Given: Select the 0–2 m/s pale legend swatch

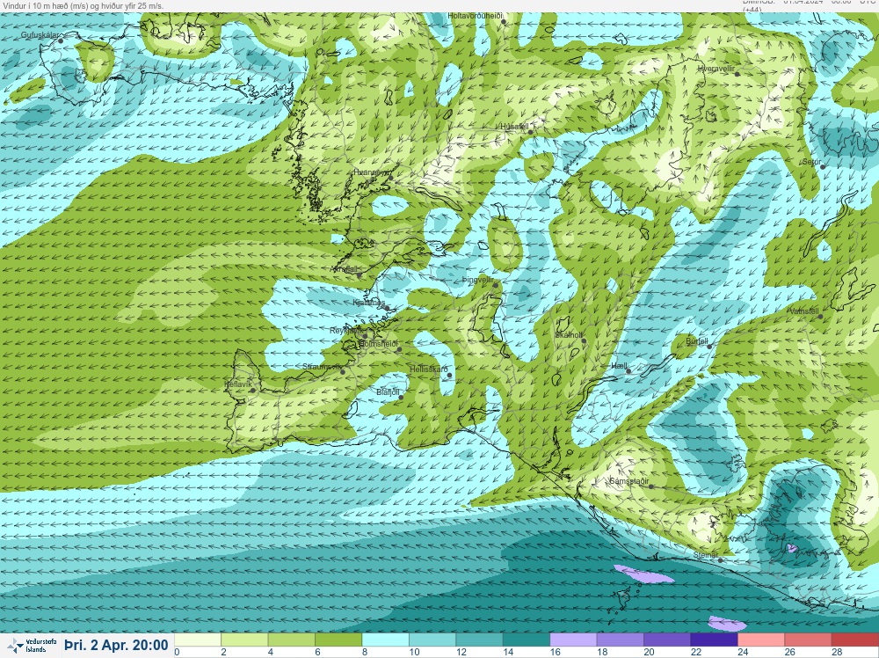Looking at the screenshot, I should pos(198,640).
